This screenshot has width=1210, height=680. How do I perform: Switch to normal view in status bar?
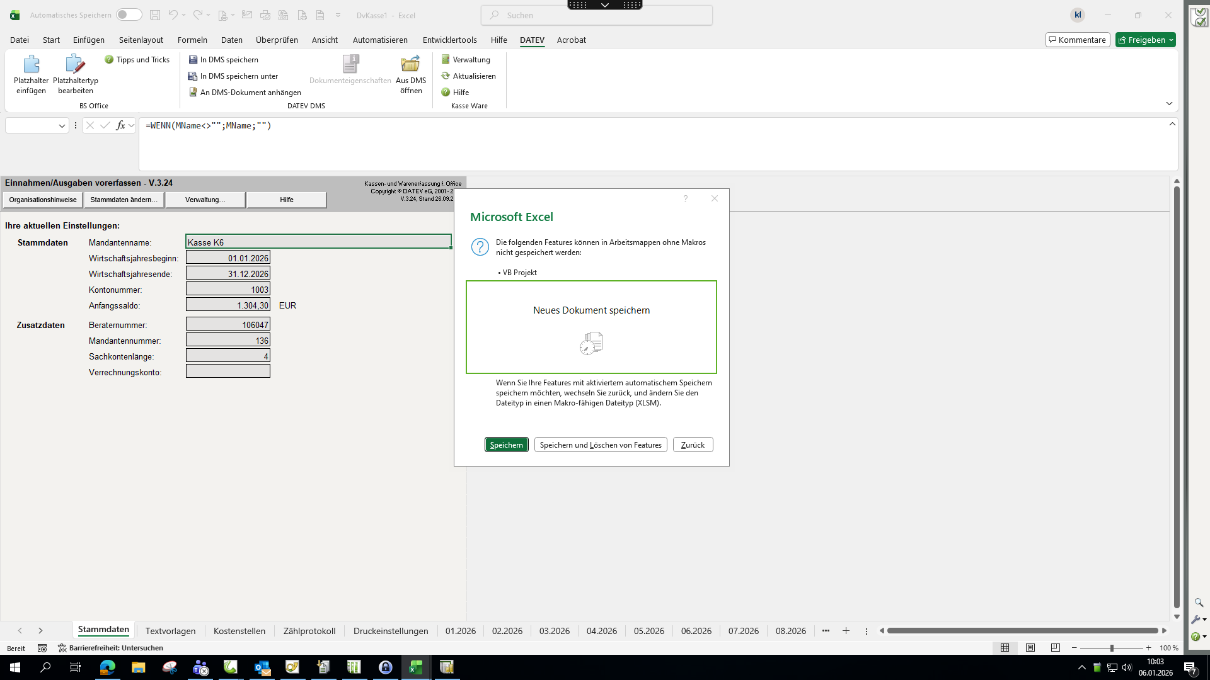coord(1005,648)
